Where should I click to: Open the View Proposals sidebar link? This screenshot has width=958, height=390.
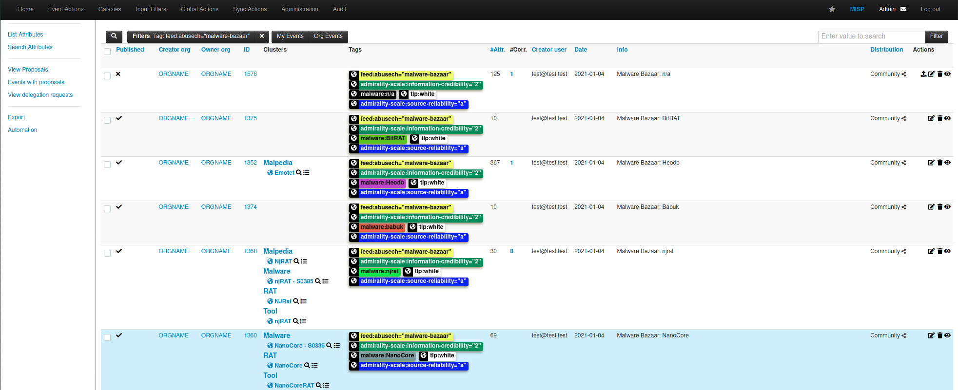[28, 70]
